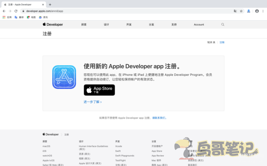Viewport: 267px width, 166px height.
Task: Select 开发 in the navigation menu
Action: 129,25
